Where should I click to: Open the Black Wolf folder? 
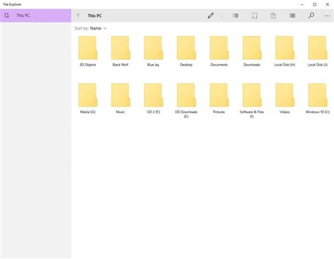click(120, 52)
